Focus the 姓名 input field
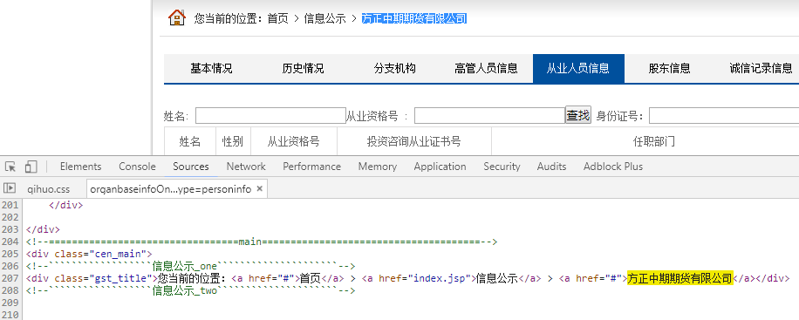This screenshot has height=320, width=799. coord(270,116)
